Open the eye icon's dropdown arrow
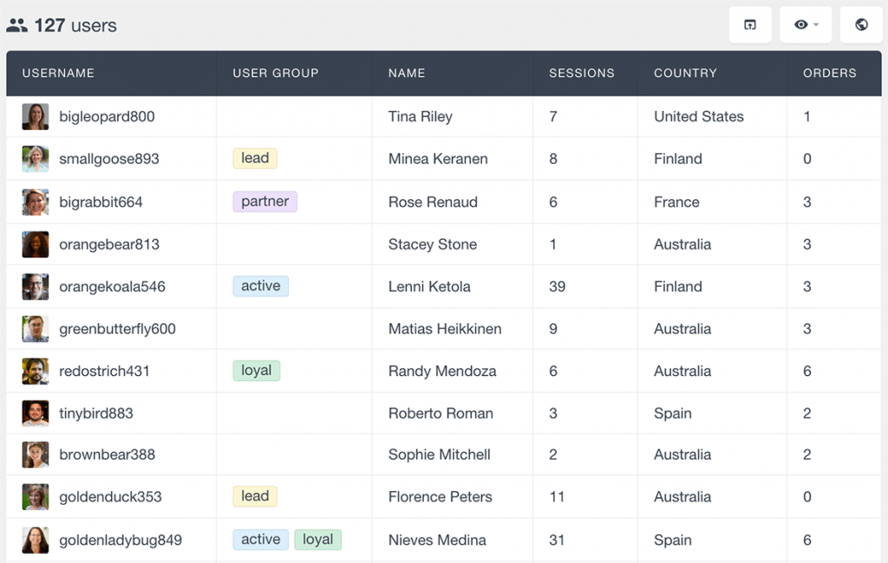Viewport: 888px width, 563px height. click(x=817, y=24)
